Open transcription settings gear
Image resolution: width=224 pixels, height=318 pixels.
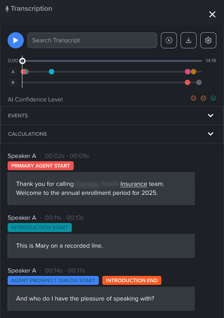point(208,40)
